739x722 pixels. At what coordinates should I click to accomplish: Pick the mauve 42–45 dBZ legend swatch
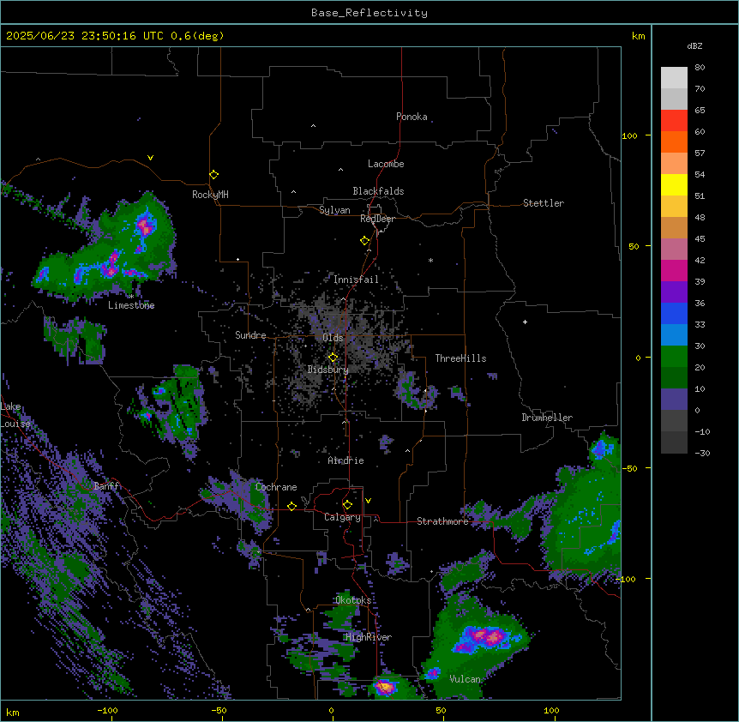click(674, 250)
